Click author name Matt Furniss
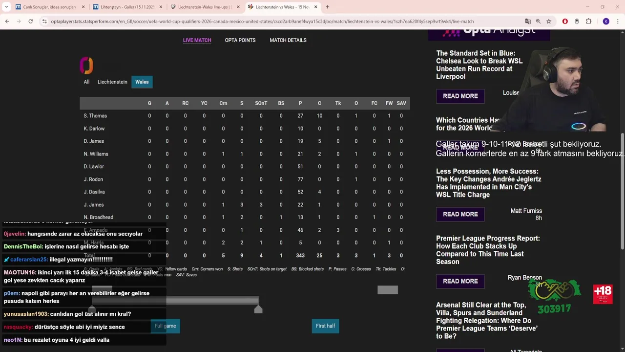The width and height of the screenshot is (625, 352). [526, 211]
